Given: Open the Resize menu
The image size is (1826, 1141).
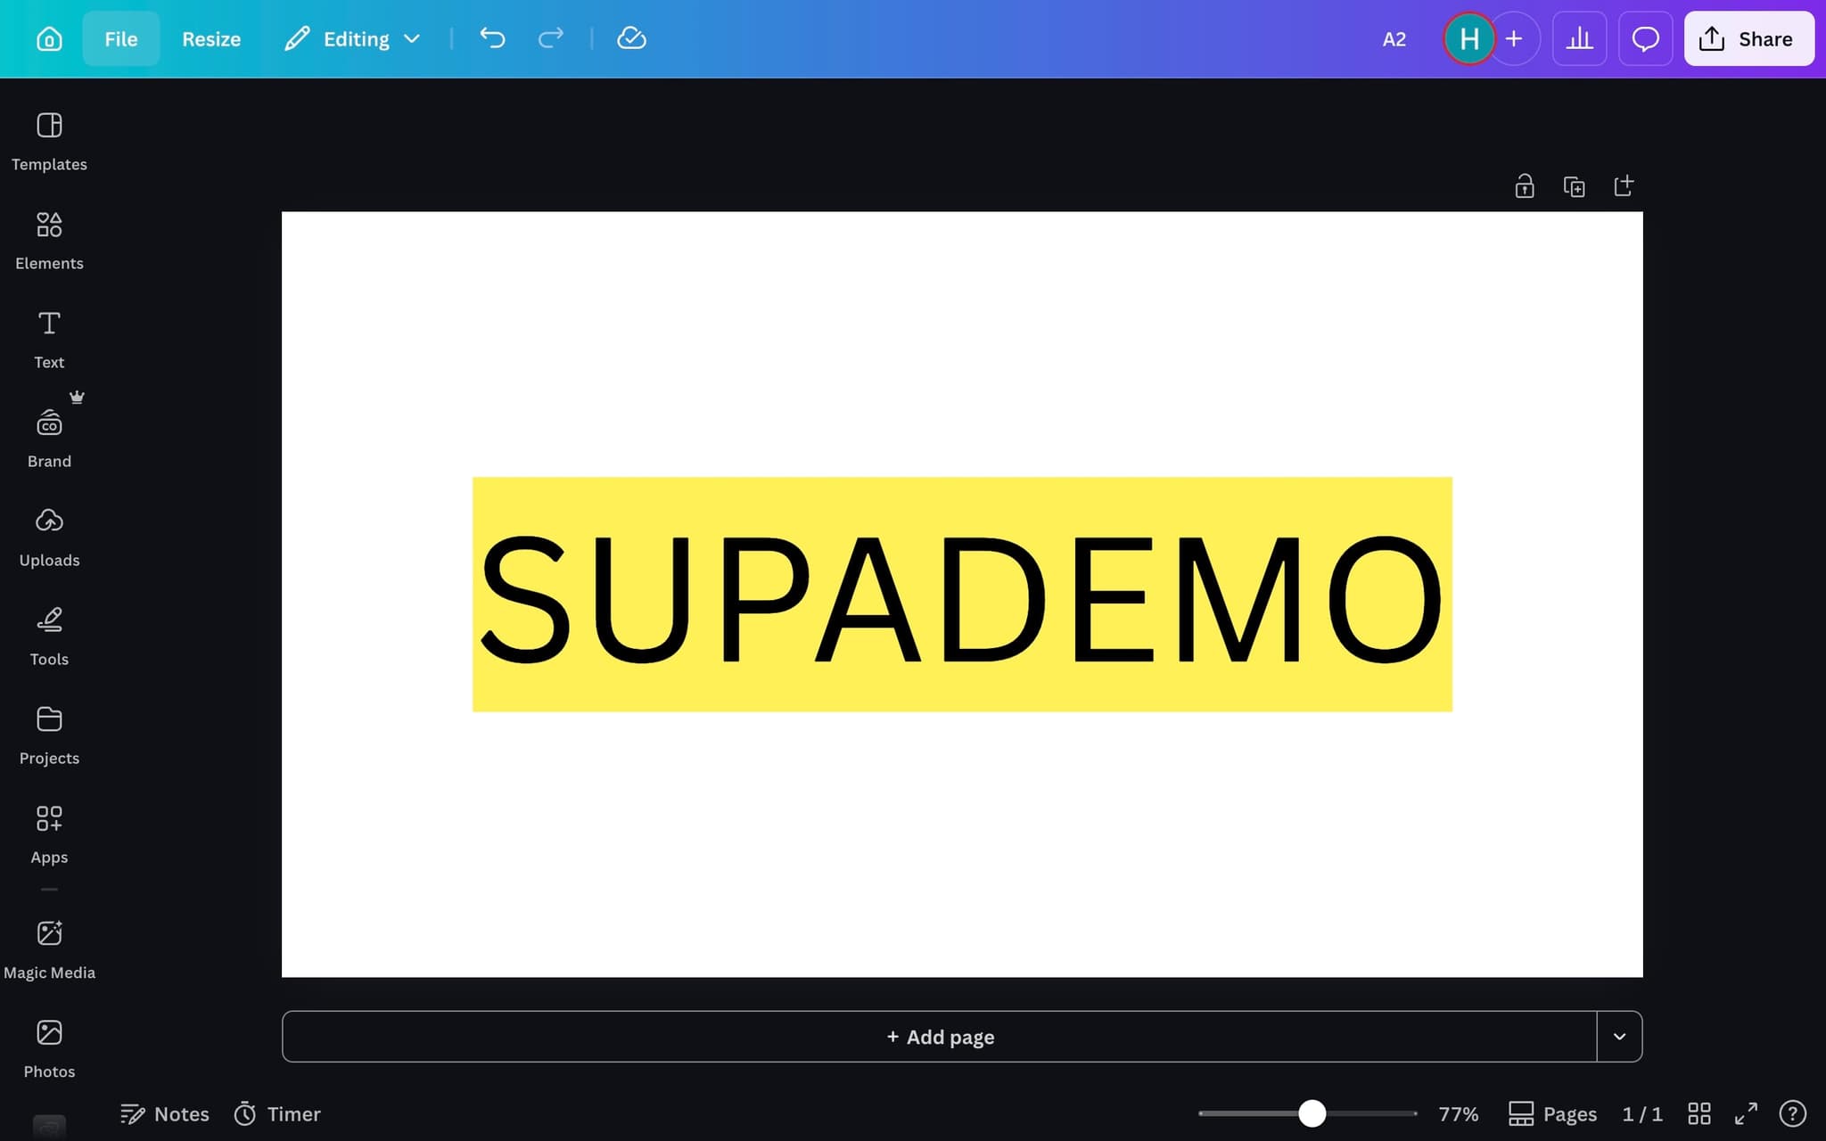Looking at the screenshot, I should (x=211, y=39).
